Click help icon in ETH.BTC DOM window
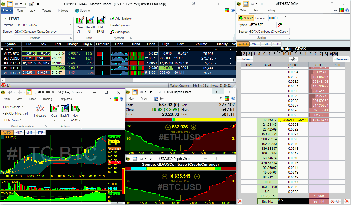This screenshot has height=205, width=351. coord(348,10)
